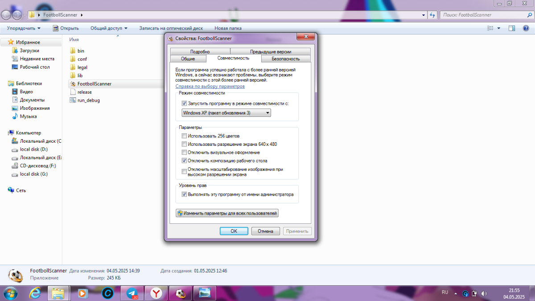Screen dimensions: 535x301
Task: Open local disk (G:) in the sidebar
Action: pyautogui.click(x=34, y=174)
